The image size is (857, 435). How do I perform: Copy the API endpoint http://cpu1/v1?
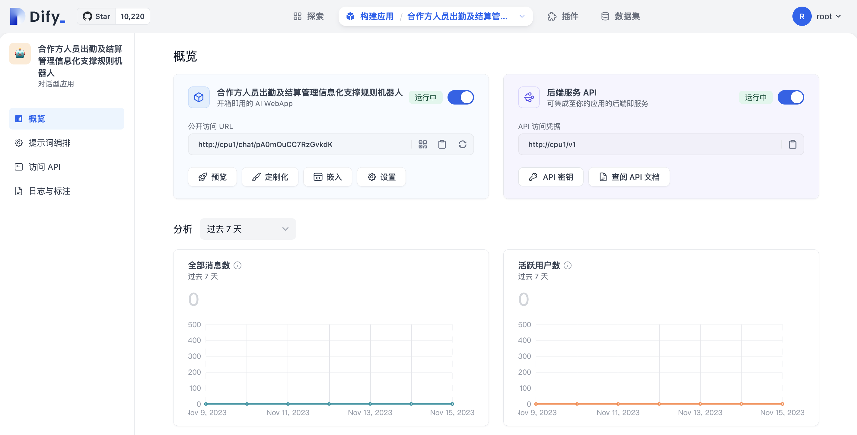pyautogui.click(x=792, y=144)
